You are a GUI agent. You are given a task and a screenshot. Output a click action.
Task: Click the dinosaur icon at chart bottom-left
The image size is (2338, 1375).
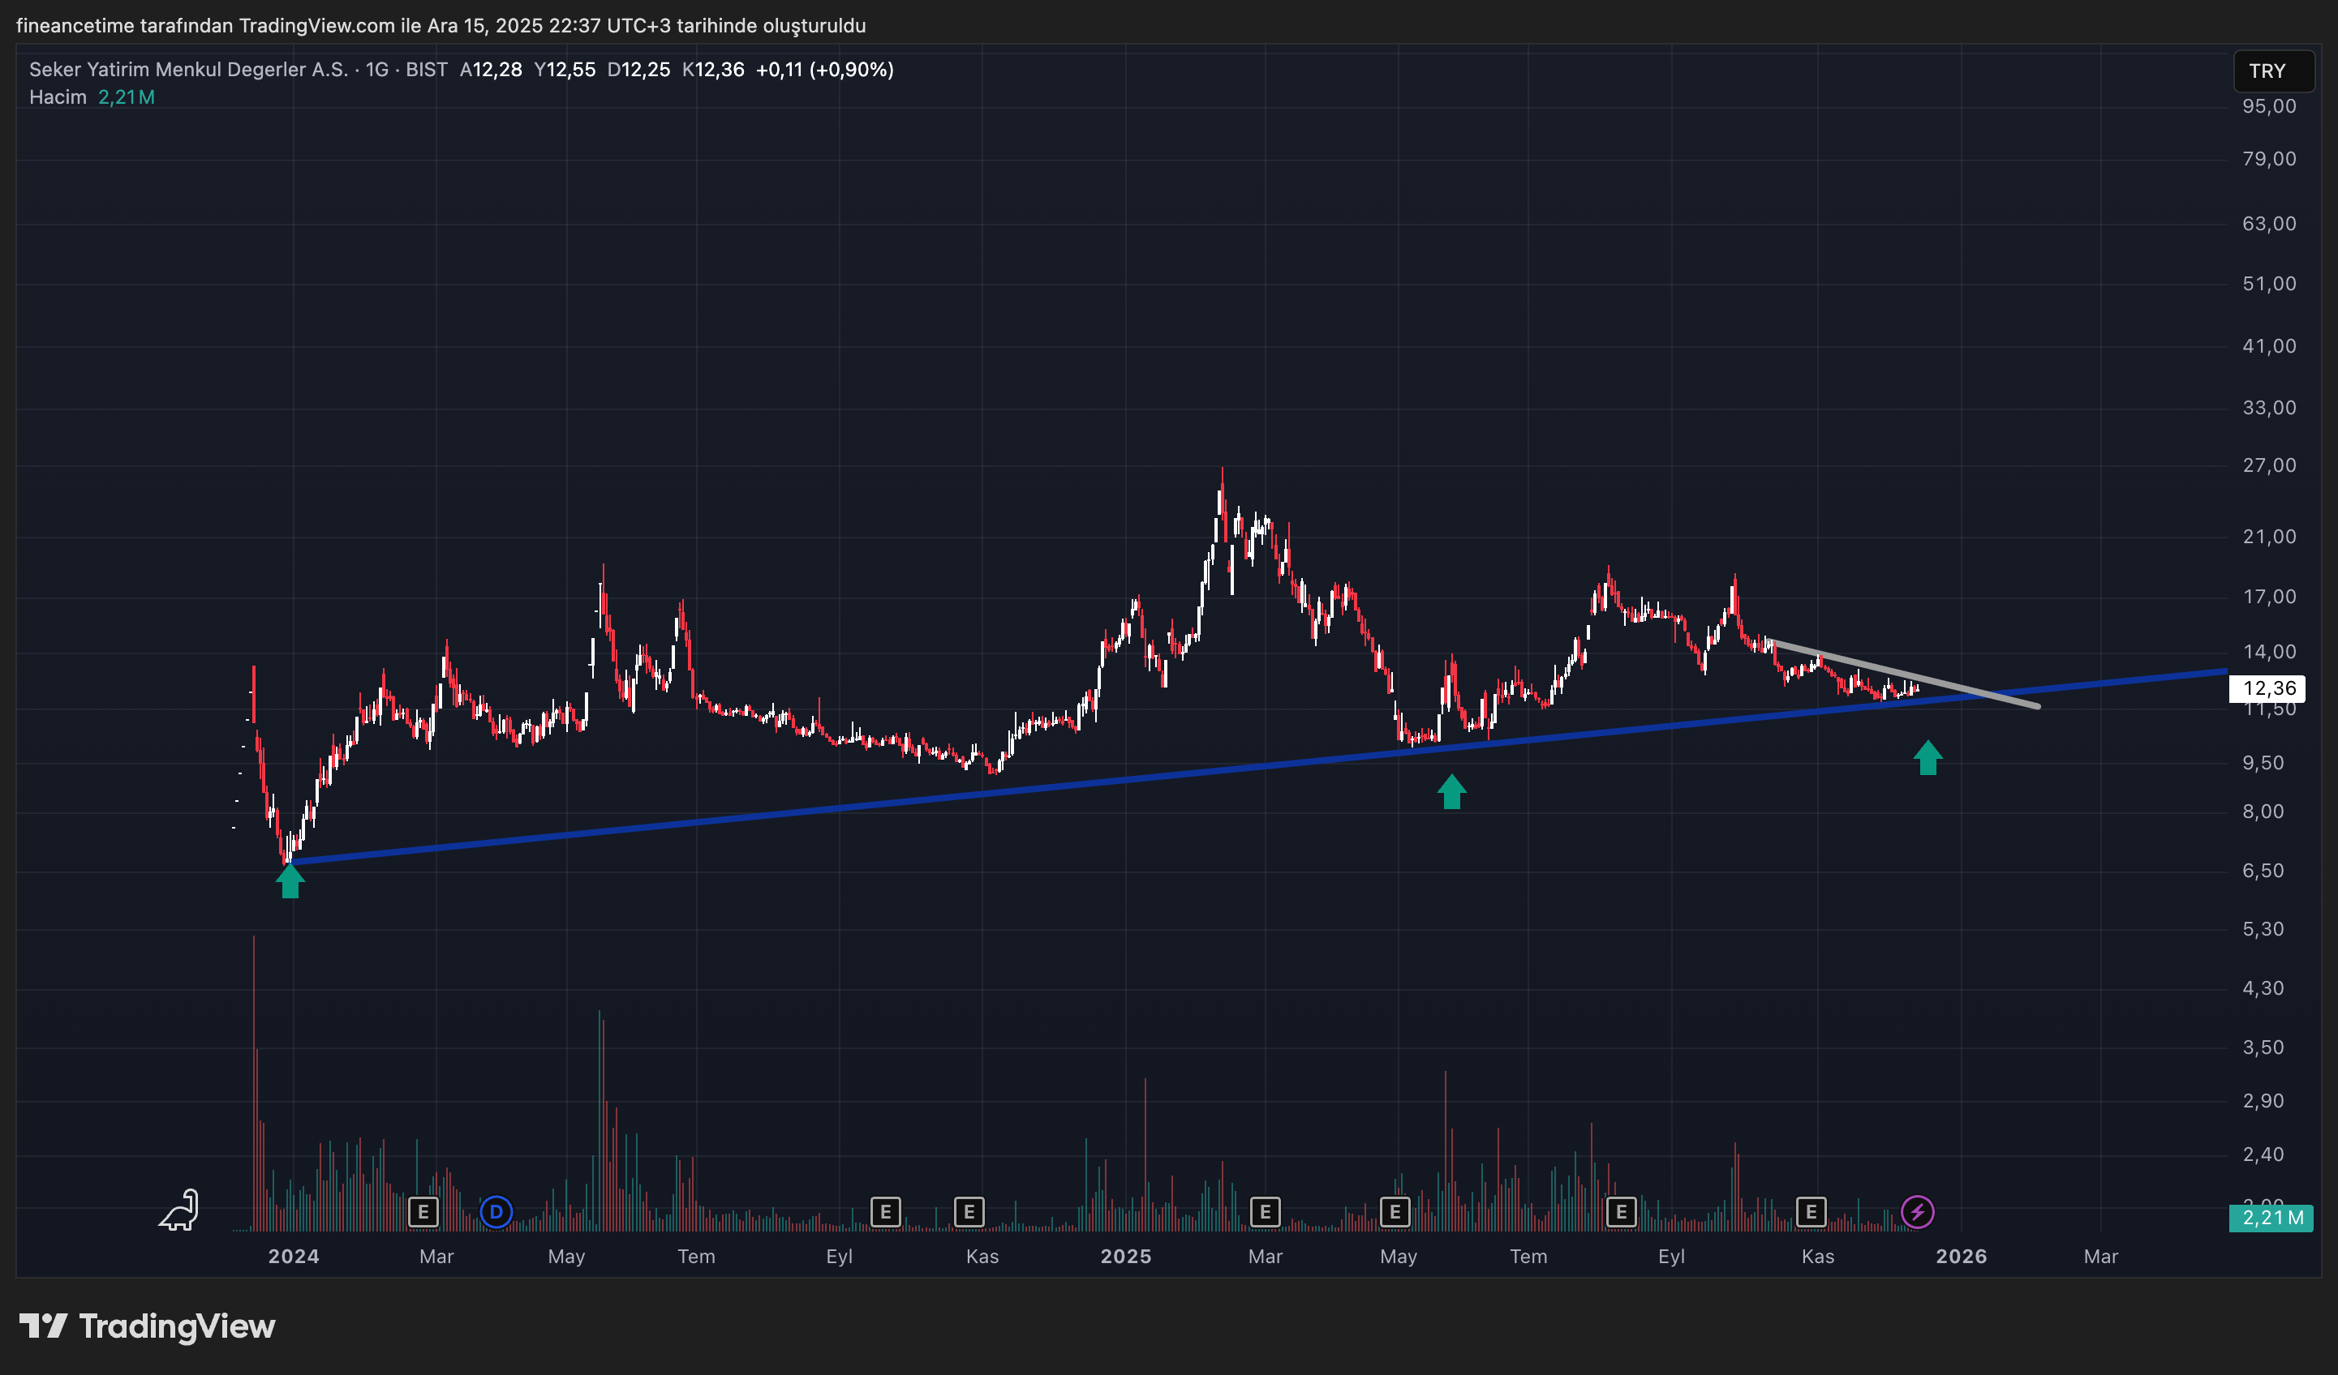click(x=179, y=1210)
